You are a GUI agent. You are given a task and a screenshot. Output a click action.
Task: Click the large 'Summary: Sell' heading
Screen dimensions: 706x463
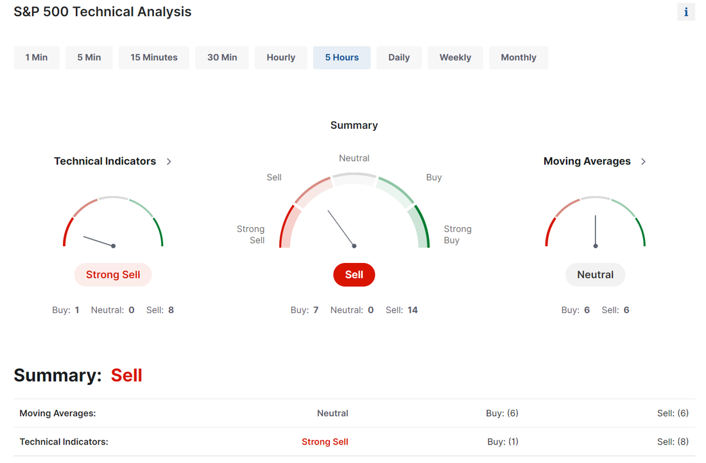click(x=78, y=375)
